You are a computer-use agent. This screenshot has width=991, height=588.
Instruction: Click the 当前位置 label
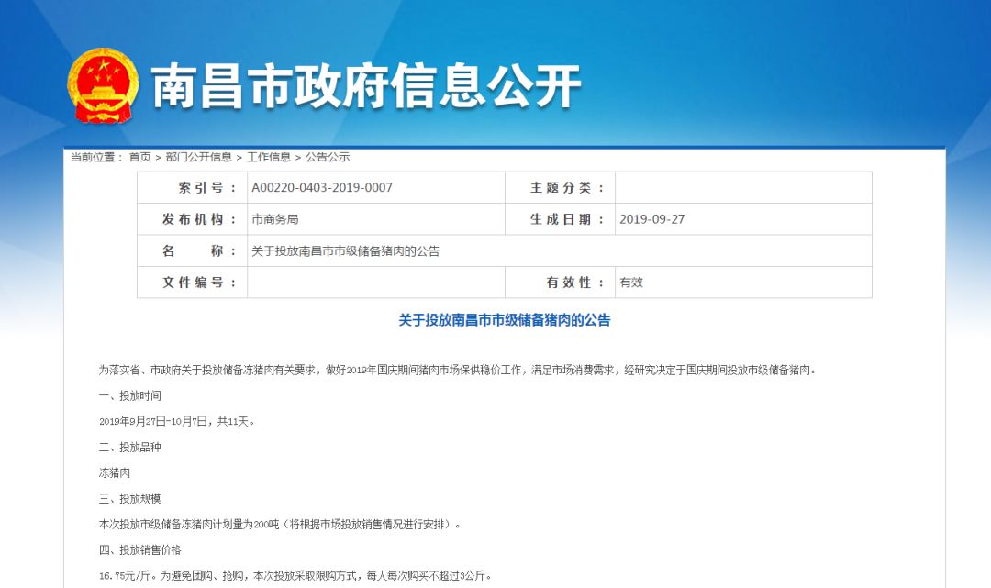coord(96,157)
